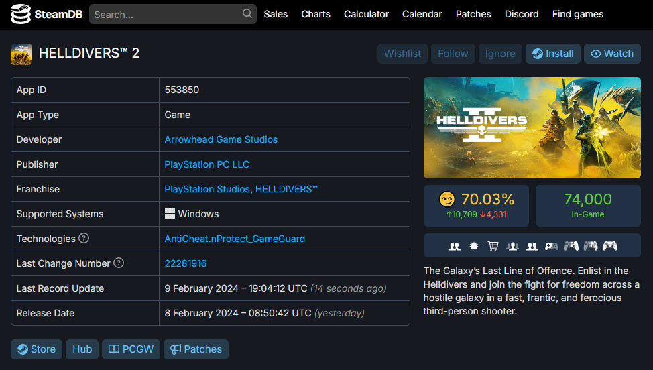Click the App Type value Game
Image resolution: width=653 pixels, height=370 pixels.
pyautogui.click(x=178, y=115)
